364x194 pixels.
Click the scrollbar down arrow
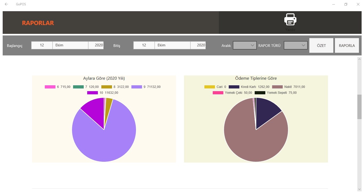click(x=359, y=189)
